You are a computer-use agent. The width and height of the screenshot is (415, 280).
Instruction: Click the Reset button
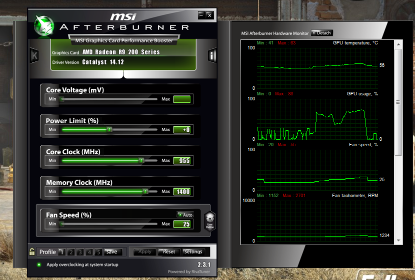pyautogui.click(x=169, y=252)
